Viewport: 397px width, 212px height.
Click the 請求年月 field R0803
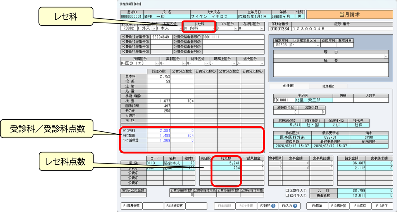[281, 45]
